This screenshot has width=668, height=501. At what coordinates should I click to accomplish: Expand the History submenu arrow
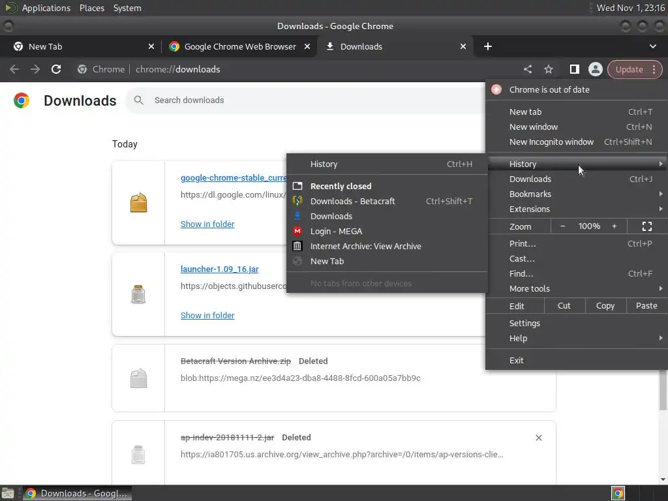click(660, 164)
